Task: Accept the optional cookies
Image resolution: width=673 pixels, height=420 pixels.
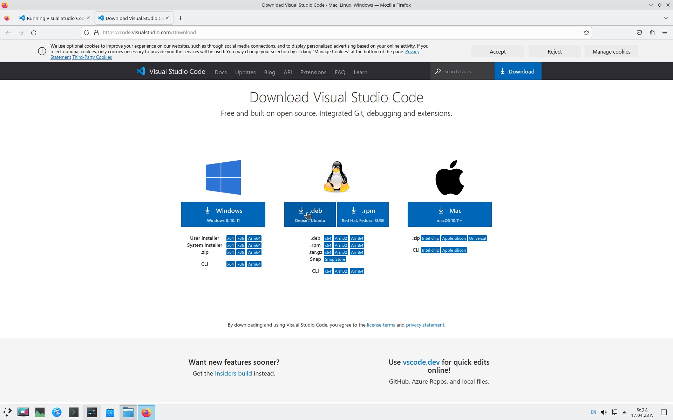Action: [x=497, y=51]
